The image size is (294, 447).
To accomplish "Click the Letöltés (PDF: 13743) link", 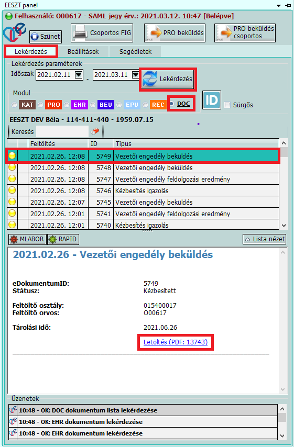I will [176, 342].
